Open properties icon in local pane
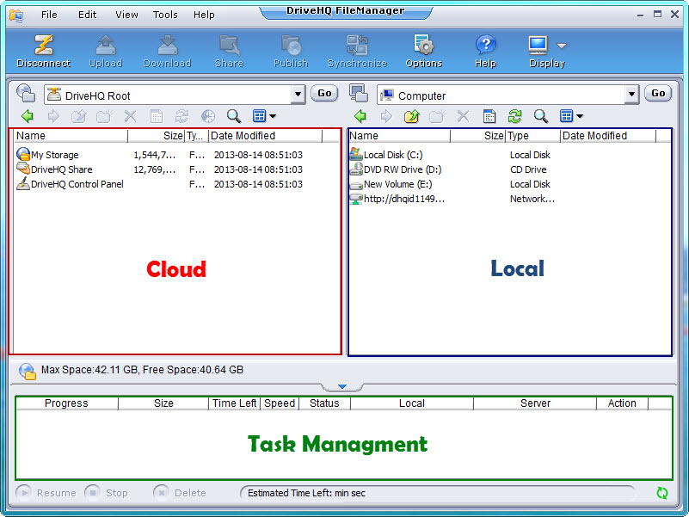 point(489,116)
